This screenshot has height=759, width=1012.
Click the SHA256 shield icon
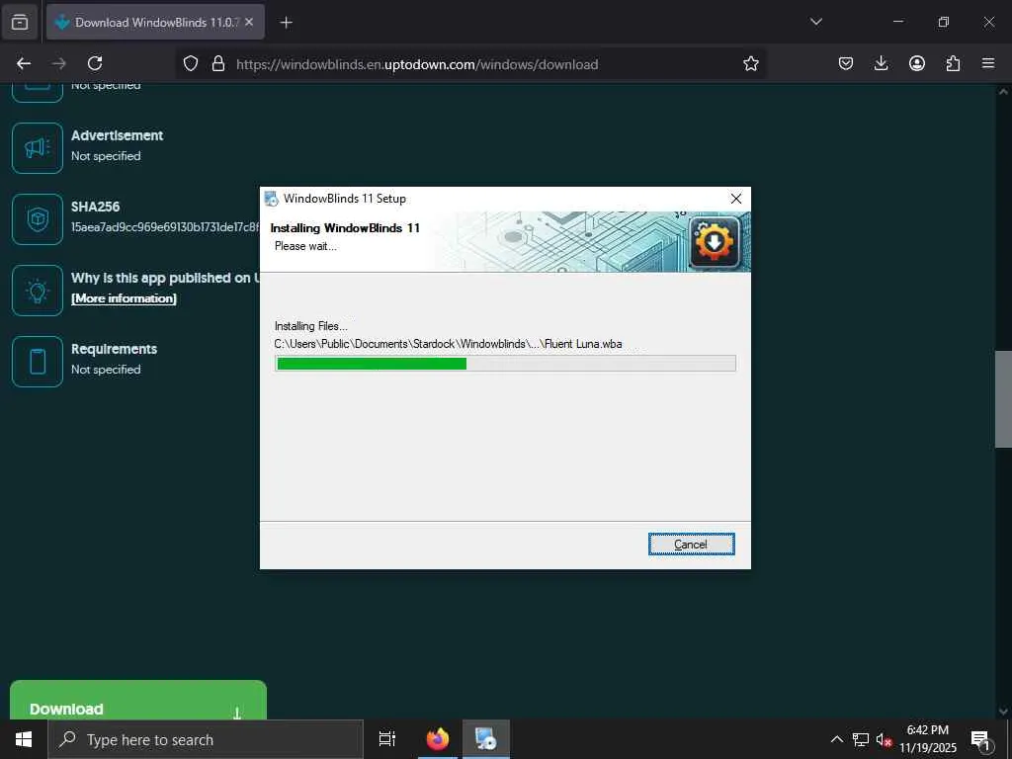38,219
